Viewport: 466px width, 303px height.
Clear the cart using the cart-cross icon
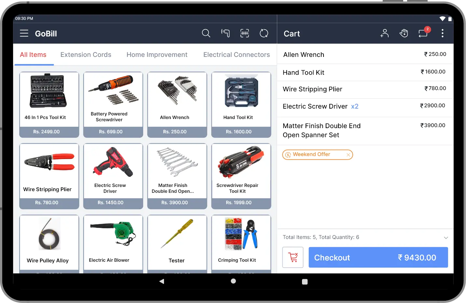(x=293, y=257)
